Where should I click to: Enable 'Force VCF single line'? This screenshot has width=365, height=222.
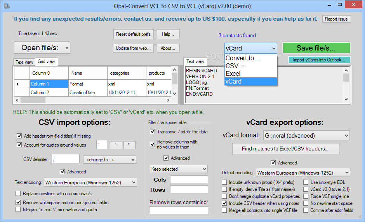coord(306,196)
